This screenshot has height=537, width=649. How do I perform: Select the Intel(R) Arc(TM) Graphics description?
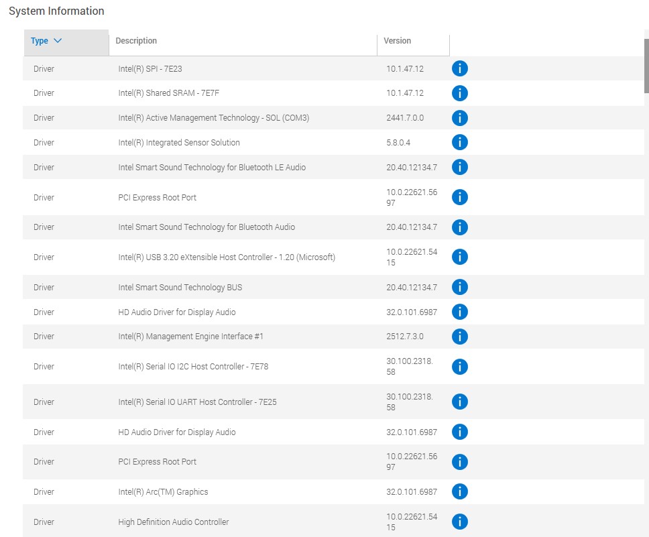[163, 492]
